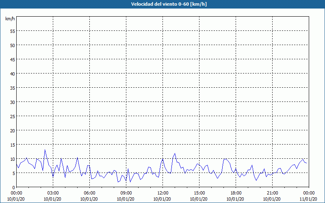Click the "00:00" time label dated 10/01/20
This screenshot has height=203, width=325.
coord(16,193)
